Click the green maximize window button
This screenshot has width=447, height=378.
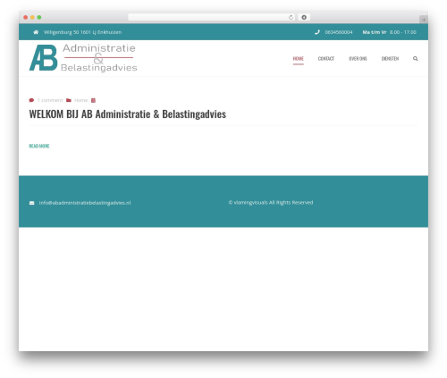pyautogui.click(x=39, y=17)
